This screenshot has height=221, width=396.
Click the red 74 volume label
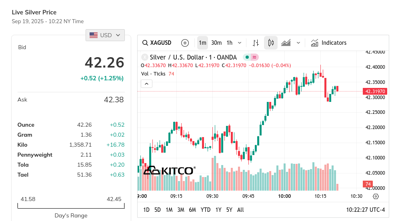click(x=368, y=184)
